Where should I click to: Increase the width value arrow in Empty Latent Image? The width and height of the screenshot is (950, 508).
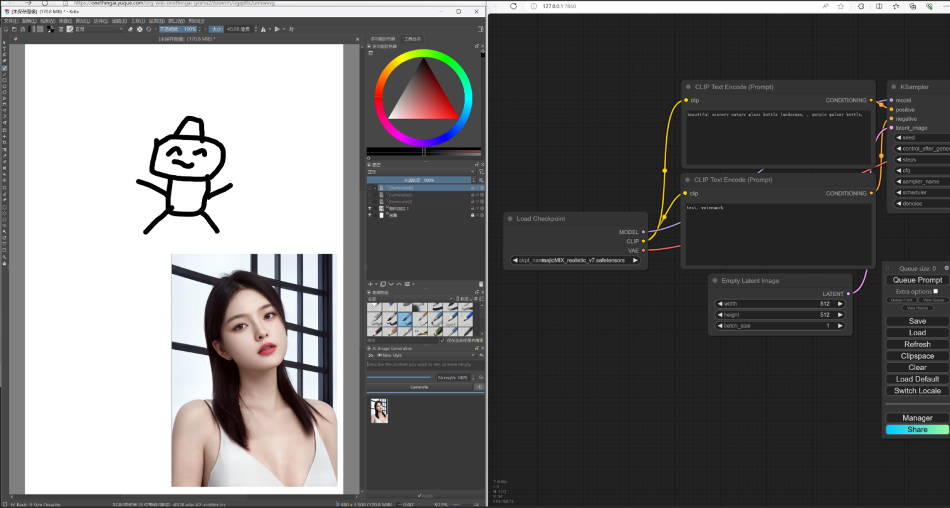coord(840,304)
